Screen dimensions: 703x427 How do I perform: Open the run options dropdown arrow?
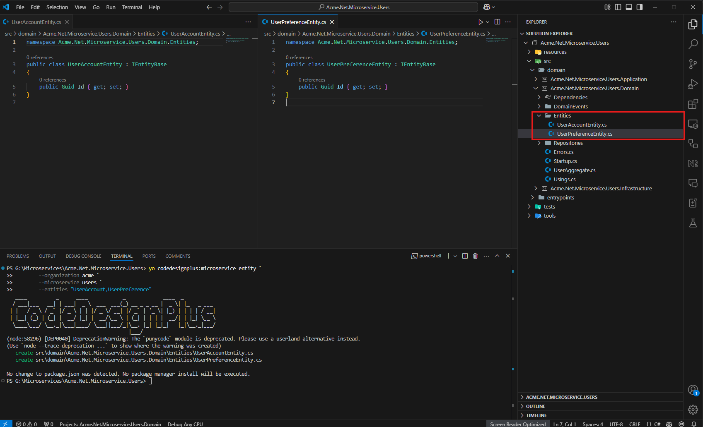[488, 22]
